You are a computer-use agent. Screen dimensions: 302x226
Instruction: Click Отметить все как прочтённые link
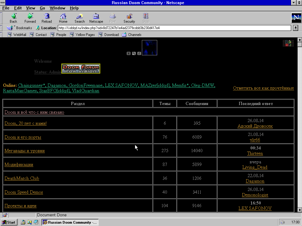click(263, 88)
